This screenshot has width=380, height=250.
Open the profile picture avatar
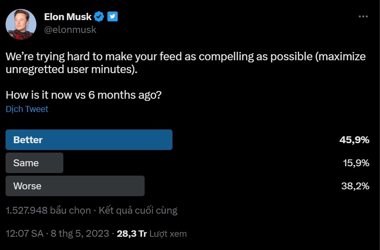[x=21, y=24]
